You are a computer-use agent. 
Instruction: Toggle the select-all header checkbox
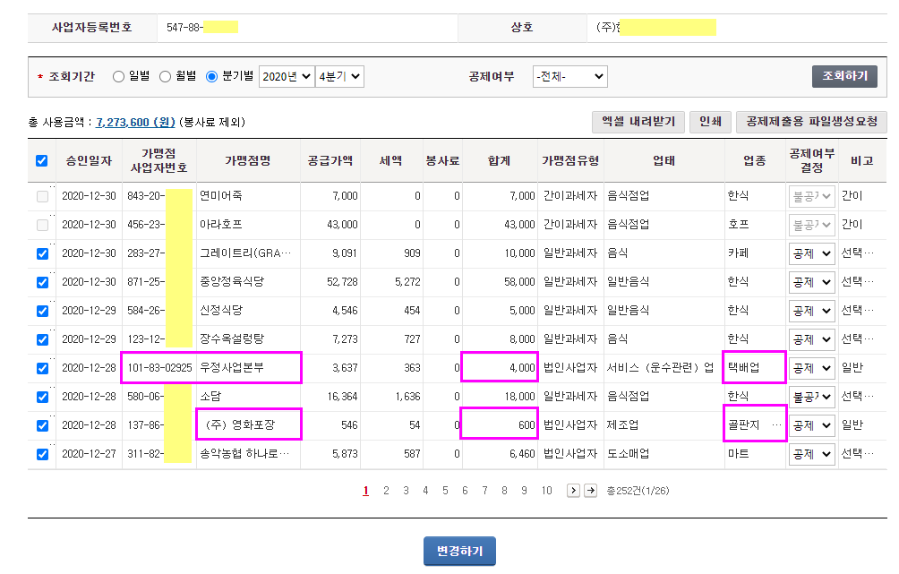(x=42, y=160)
